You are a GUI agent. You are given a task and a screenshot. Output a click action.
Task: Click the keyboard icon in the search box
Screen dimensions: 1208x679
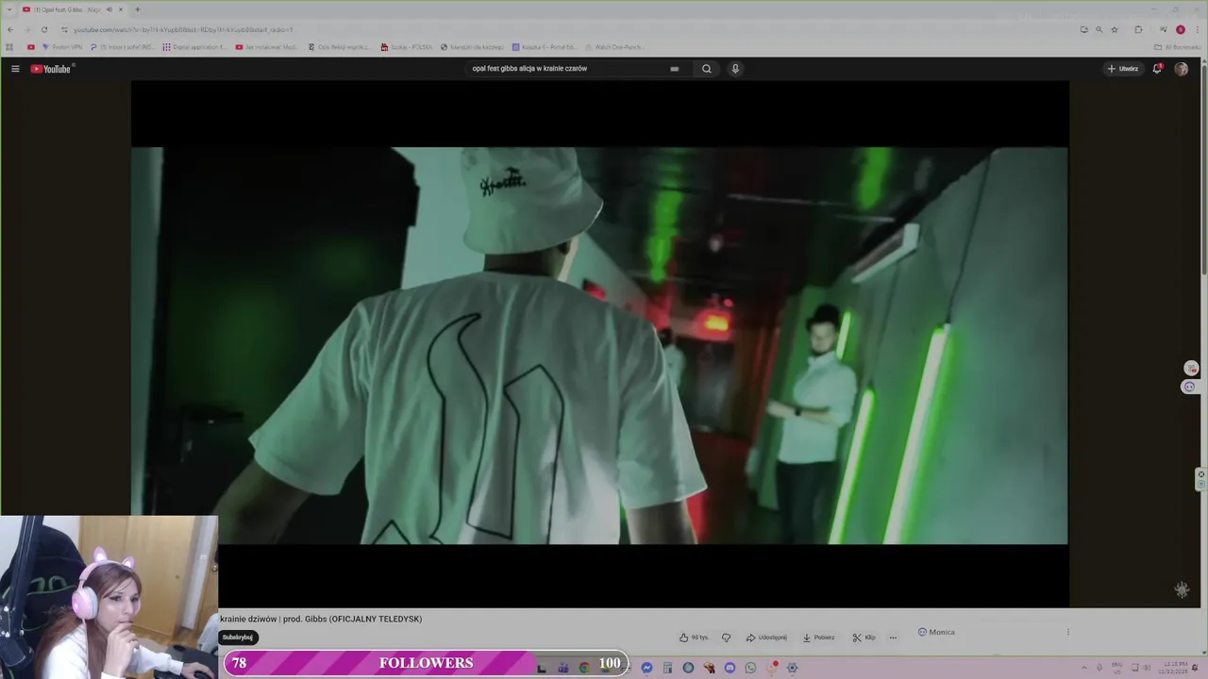tap(674, 69)
